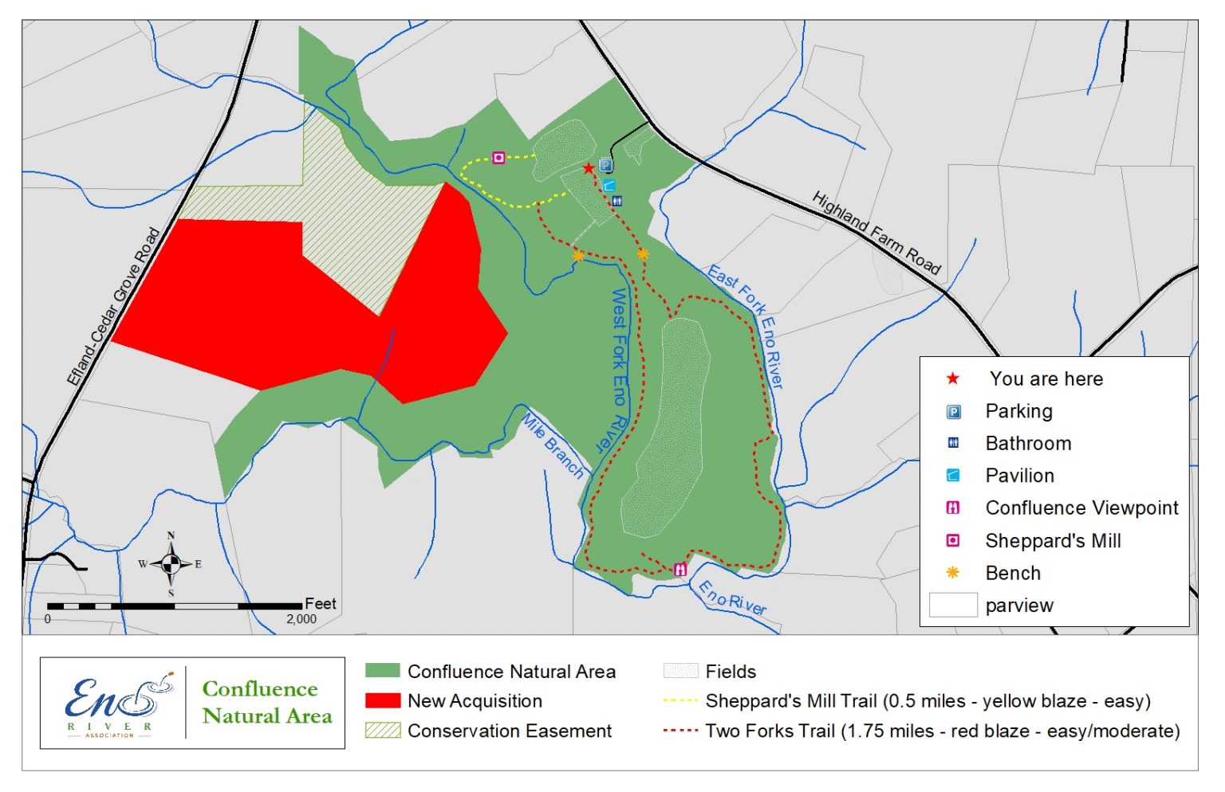Click the red 'You are here' star on map
The image size is (1225, 792).
589,168
